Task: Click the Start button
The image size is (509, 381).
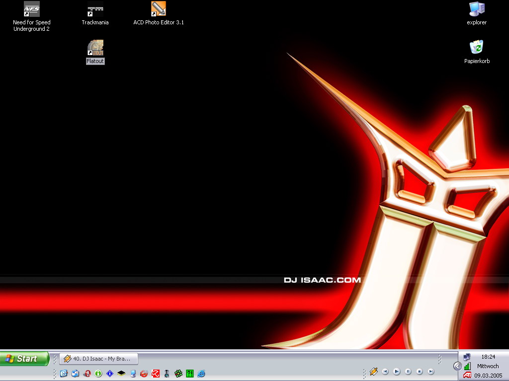Action: pos(24,359)
